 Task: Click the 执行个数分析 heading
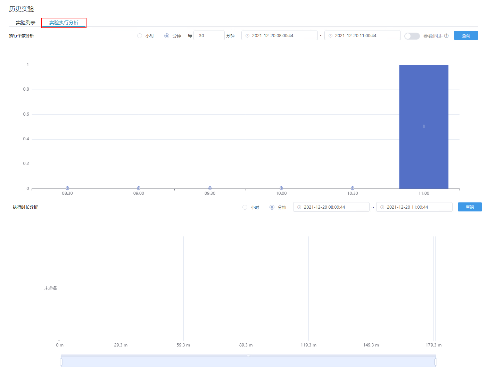tap(22, 36)
